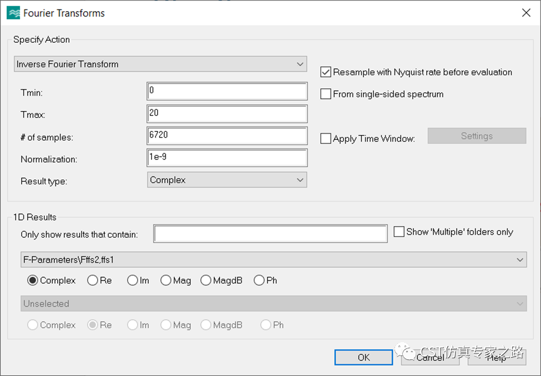This screenshot has width=541, height=376.
Task: Select the Im radio button
Action: [x=133, y=281]
